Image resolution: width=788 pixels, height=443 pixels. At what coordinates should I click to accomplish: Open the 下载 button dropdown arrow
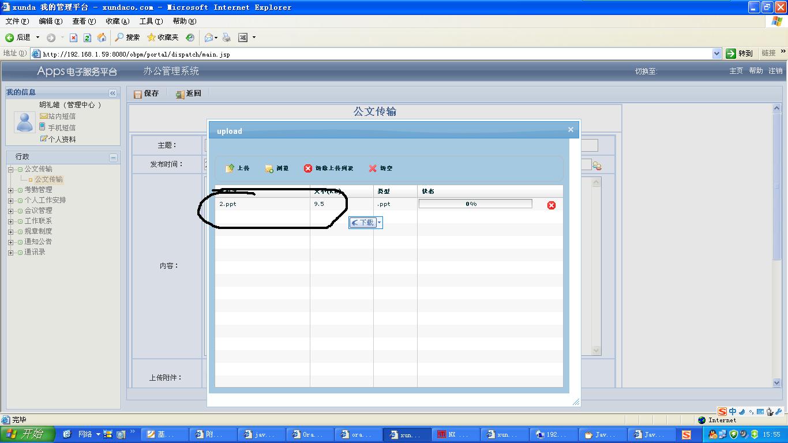tap(379, 223)
